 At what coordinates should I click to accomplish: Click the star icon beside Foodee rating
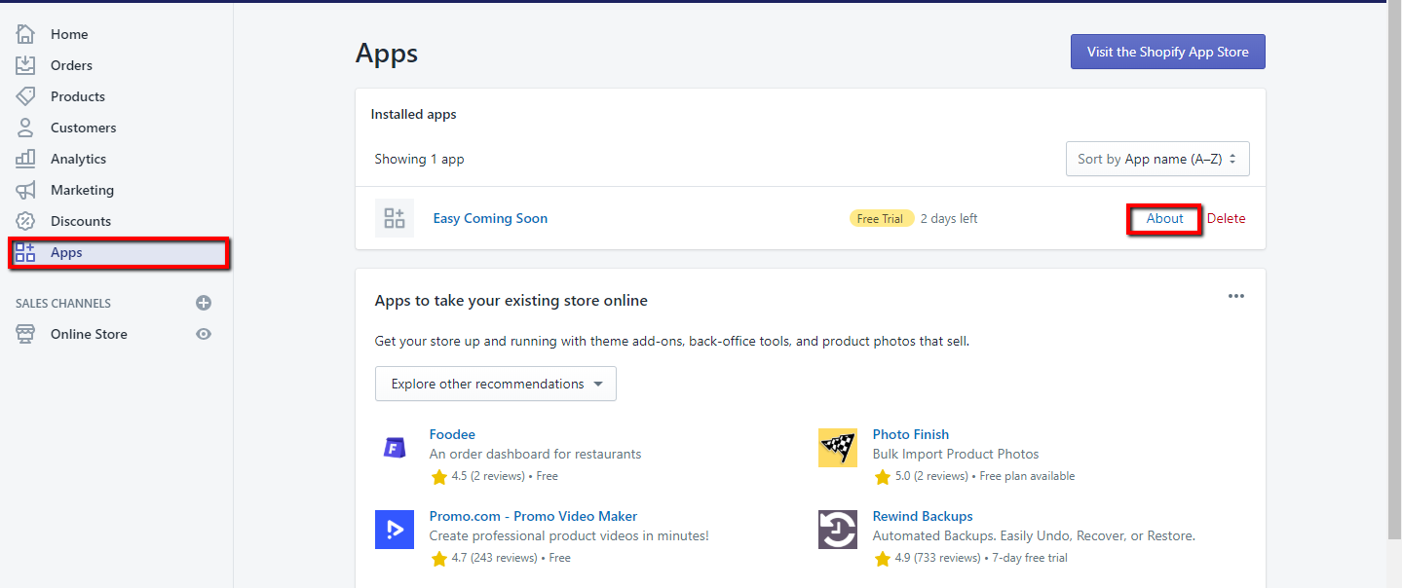[x=439, y=476]
